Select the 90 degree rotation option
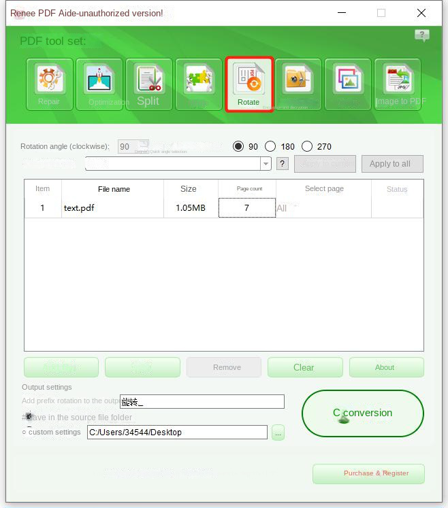 238,146
